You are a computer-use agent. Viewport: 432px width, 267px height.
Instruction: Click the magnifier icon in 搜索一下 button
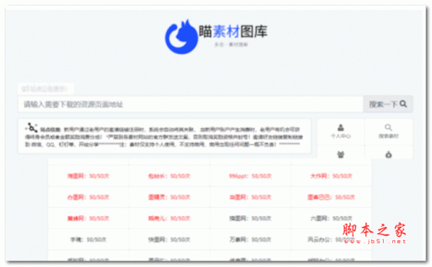point(403,104)
